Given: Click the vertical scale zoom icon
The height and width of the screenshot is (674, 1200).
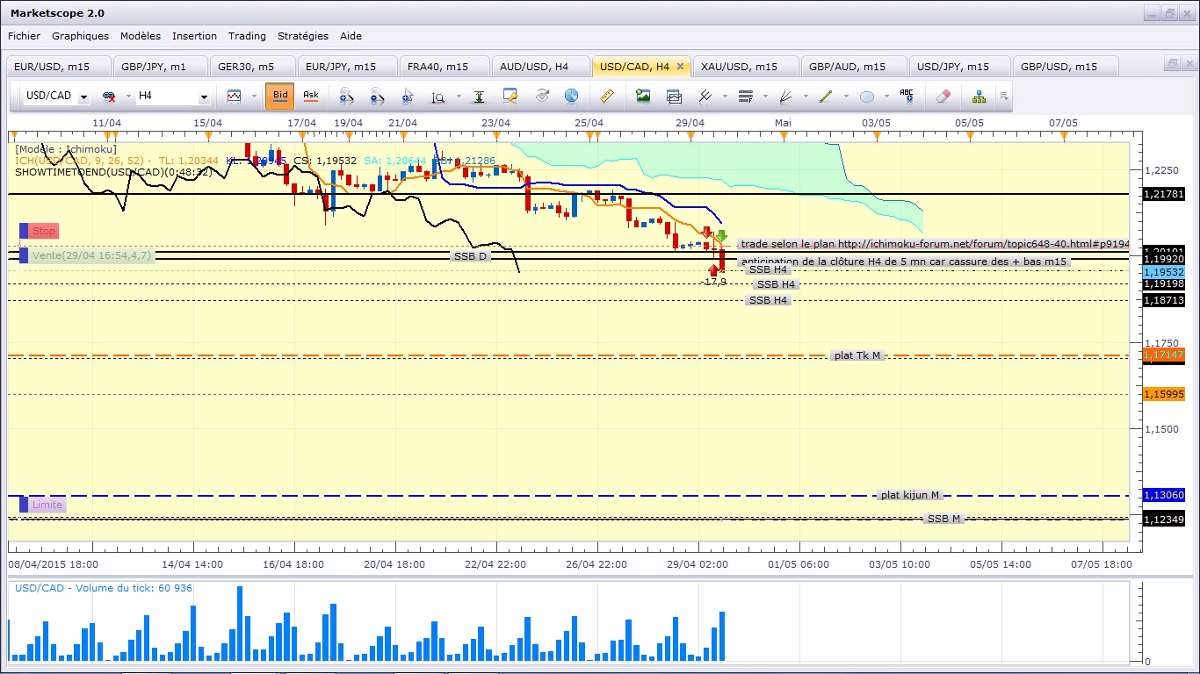Looking at the screenshot, I should click(437, 96).
